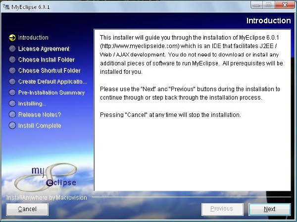Click the InstallAnywhere by Macrovision text
The height and width of the screenshot is (222, 297).
pos(47,198)
